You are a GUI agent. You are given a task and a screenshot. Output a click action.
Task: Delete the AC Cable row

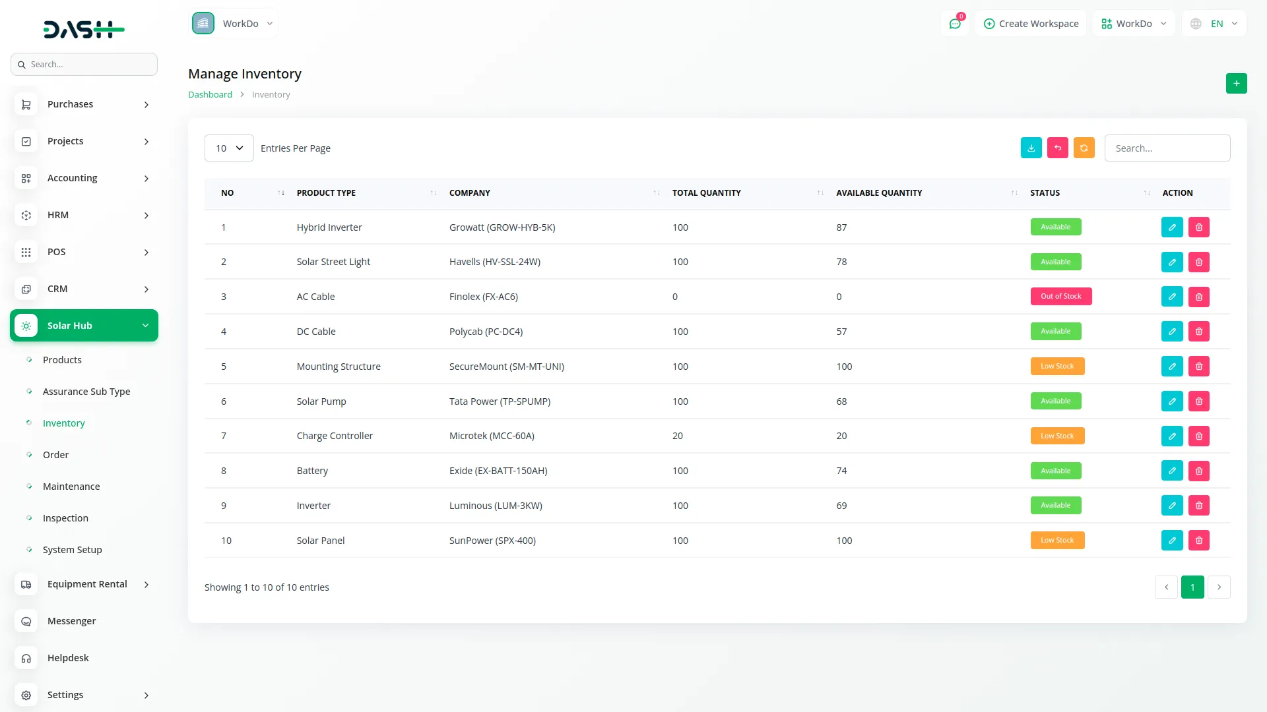[1198, 297]
